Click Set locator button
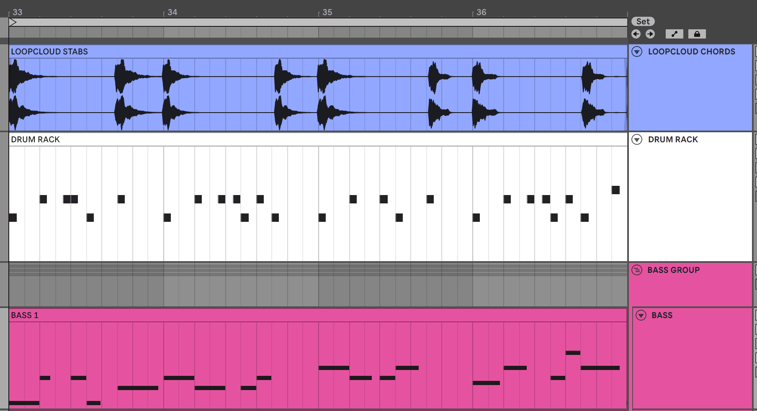757x411 pixels. tap(643, 21)
